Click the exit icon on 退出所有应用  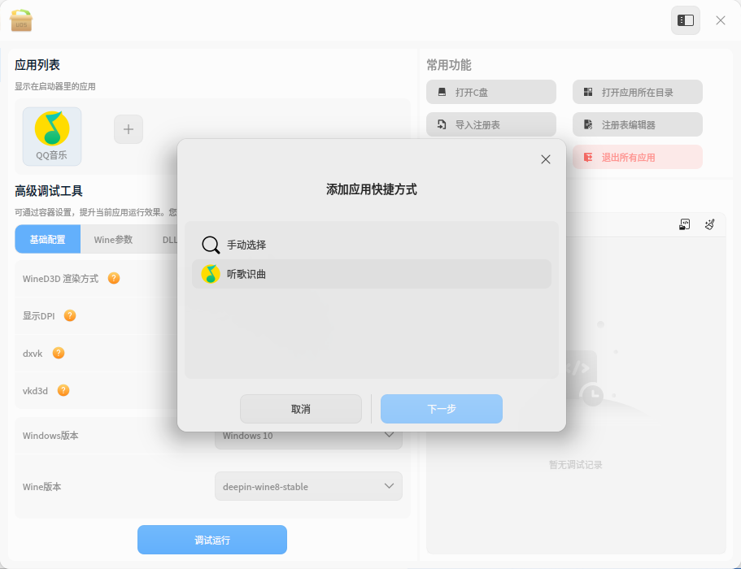pyautogui.click(x=588, y=157)
